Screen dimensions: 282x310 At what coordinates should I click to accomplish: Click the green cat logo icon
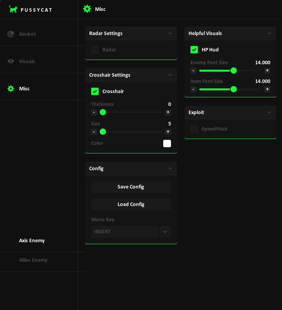coord(13,9)
